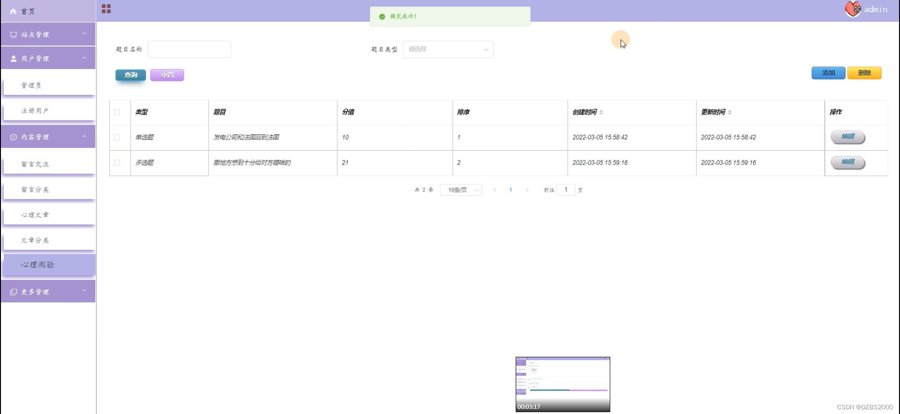The height and width of the screenshot is (414, 900).
Task: Click creation time 2022-03-05 15:58:42
Action: coord(600,137)
